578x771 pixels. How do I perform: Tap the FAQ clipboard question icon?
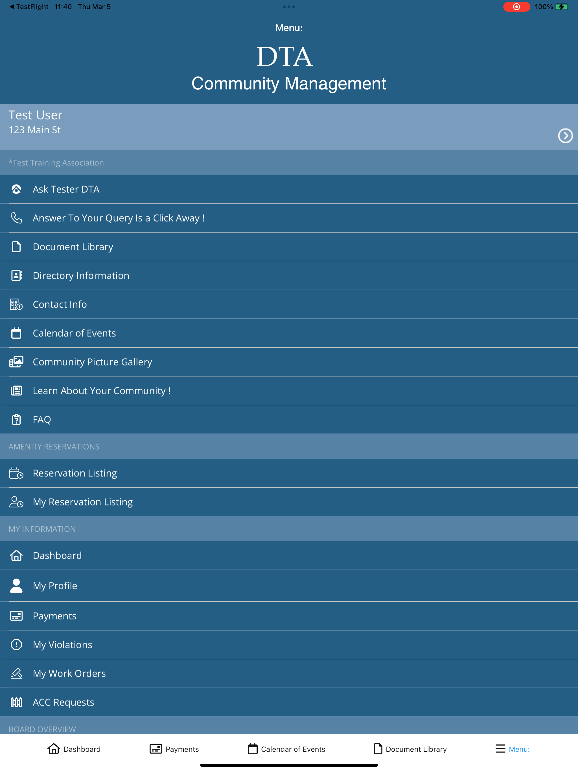pos(16,419)
